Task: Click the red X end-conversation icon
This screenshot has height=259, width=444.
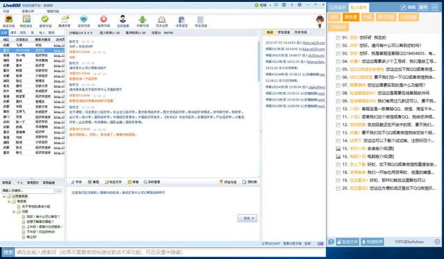Action: tap(103, 19)
